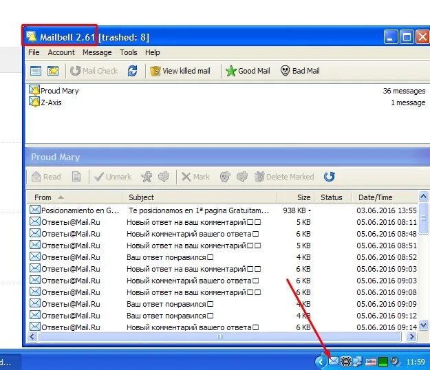Viewport: 430px width, 370px height.
Task: Select message dated 05.06.2016 09:14
Action: pos(222,327)
